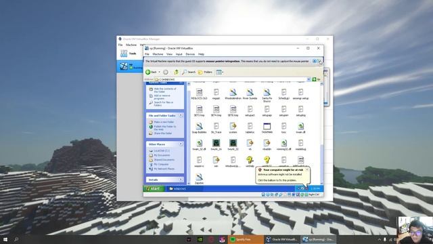Click Publish this folder to the Web
The width and height of the screenshot is (433, 244).
pos(164,128)
